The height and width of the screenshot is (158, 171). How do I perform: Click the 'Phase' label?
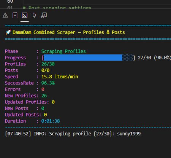pos(11,51)
